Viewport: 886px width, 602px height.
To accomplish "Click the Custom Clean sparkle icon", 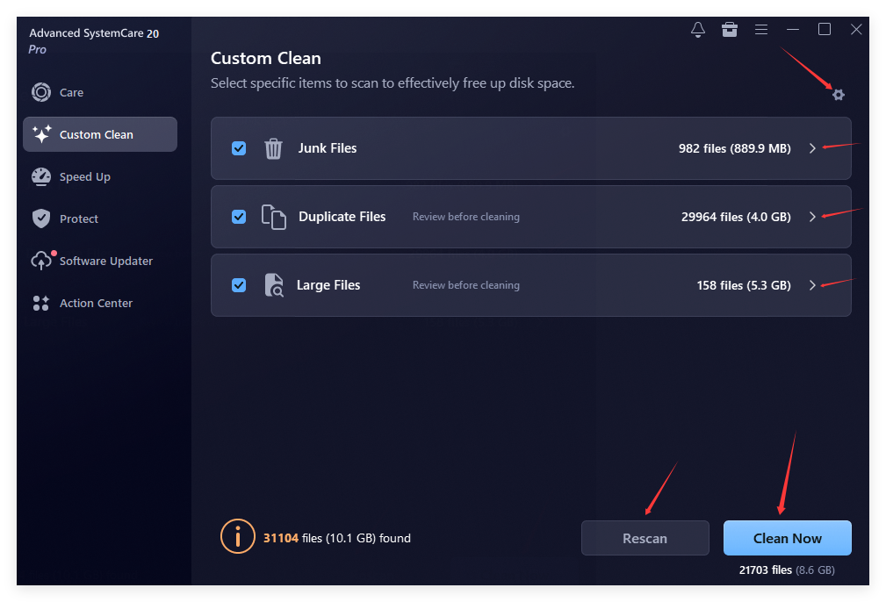I will [x=41, y=134].
